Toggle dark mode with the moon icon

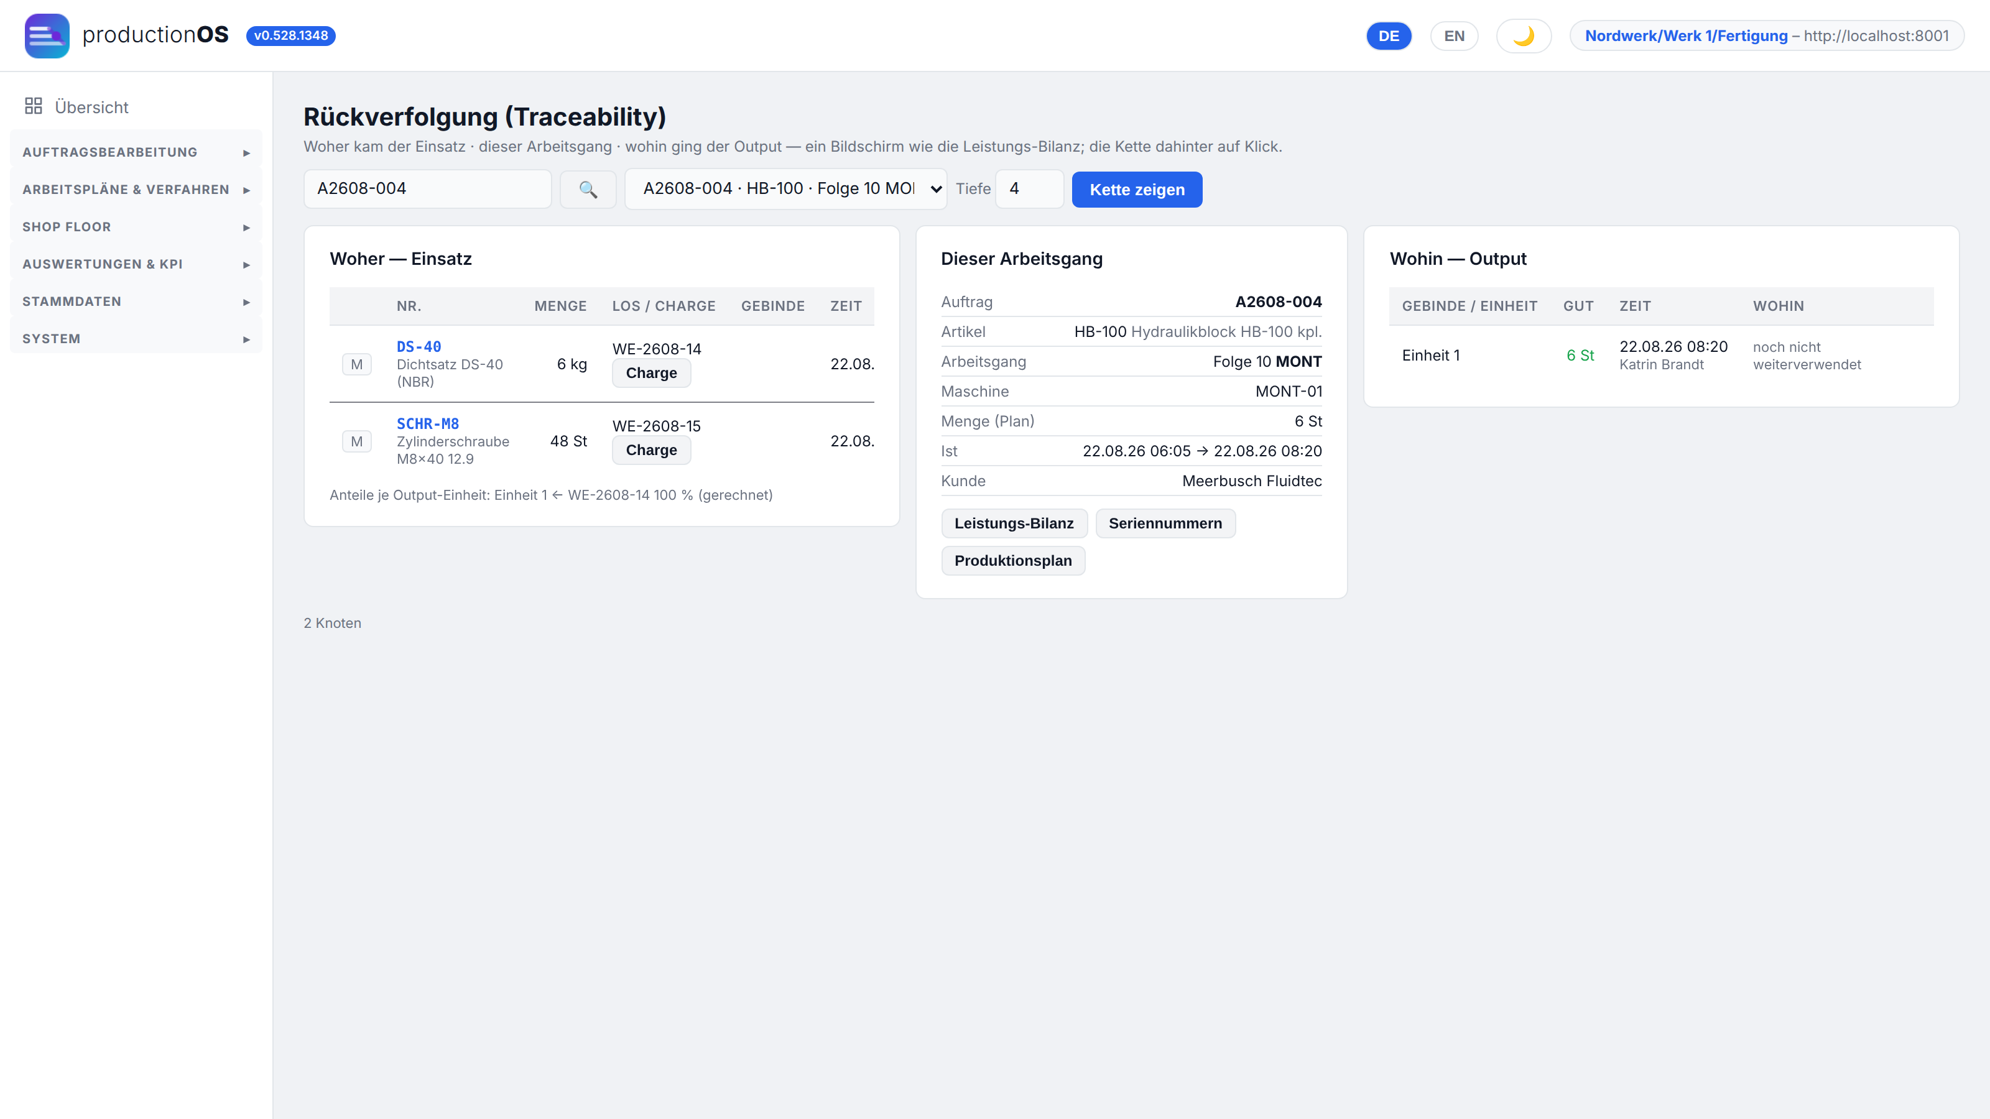(x=1524, y=35)
